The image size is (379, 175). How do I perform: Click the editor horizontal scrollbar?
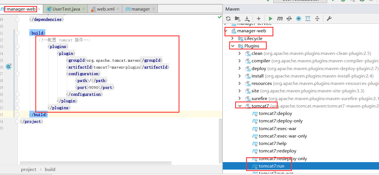point(96,163)
